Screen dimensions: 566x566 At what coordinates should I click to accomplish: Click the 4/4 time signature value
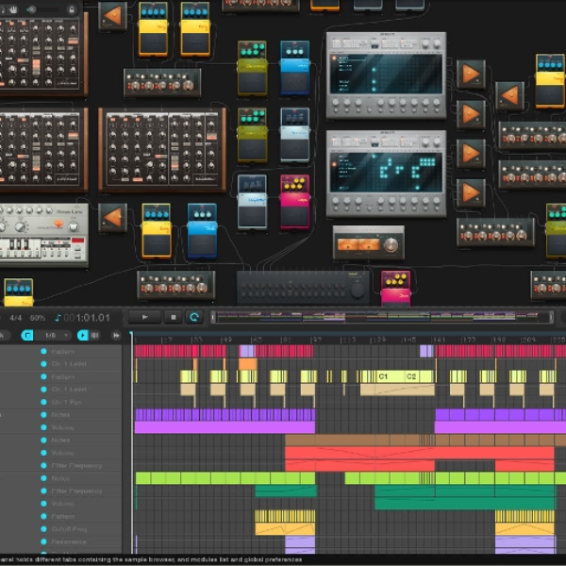(15, 318)
